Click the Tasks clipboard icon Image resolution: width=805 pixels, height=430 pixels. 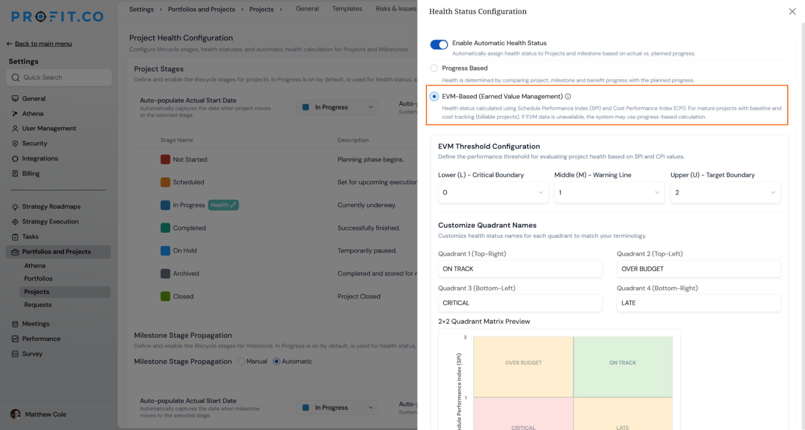pyautogui.click(x=15, y=237)
